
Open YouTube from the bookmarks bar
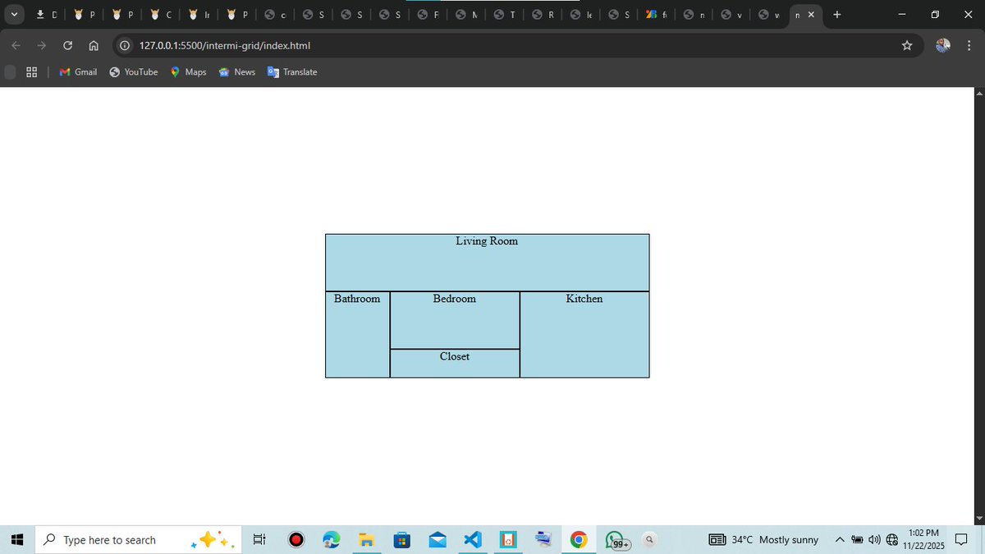pyautogui.click(x=133, y=71)
